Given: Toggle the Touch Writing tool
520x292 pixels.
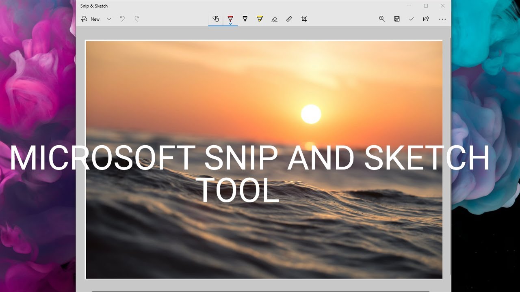Looking at the screenshot, I should click(x=216, y=19).
